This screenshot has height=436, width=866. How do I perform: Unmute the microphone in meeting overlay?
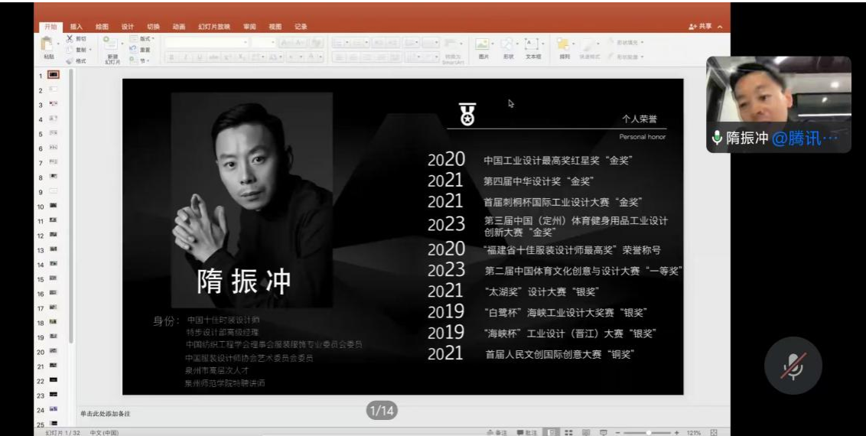pyautogui.click(x=793, y=366)
